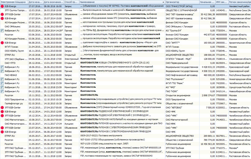Click КАНТОВАТЕЛЬ РУЛОНОВ прокатного участка name cell

pyautogui.click(x=121, y=124)
